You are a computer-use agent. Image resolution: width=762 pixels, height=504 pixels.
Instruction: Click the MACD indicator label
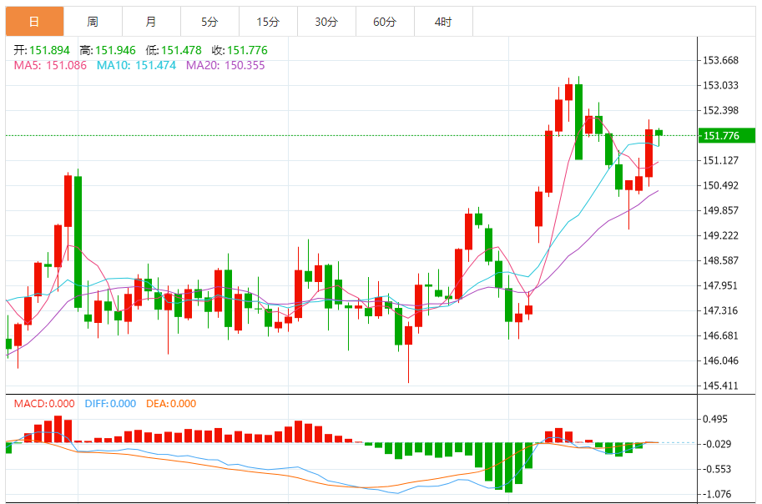44,404
